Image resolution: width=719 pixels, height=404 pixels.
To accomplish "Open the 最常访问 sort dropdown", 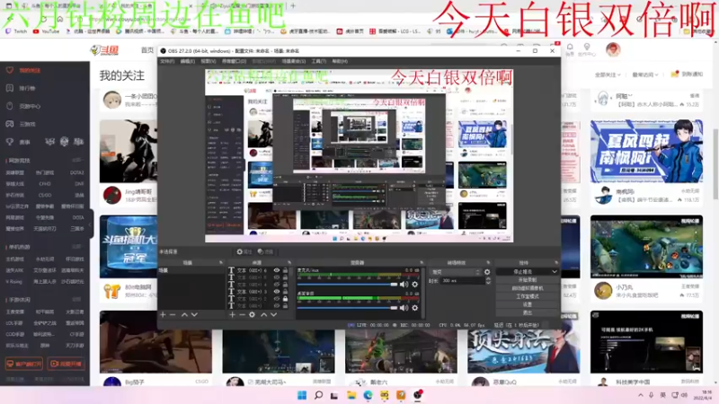I will [645, 75].
